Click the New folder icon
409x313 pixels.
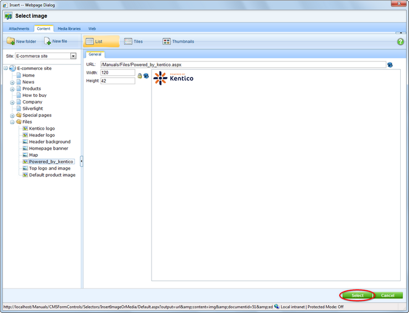(x=11, y=41)
